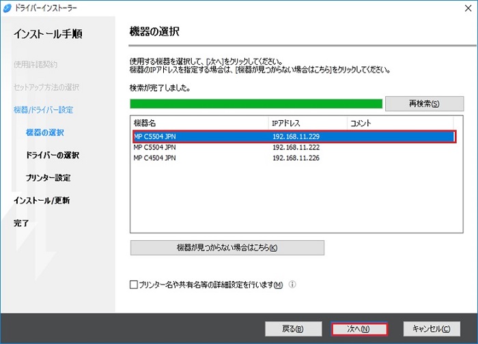Click the driver installer app icon in title bar

click(x=8, y=8)
